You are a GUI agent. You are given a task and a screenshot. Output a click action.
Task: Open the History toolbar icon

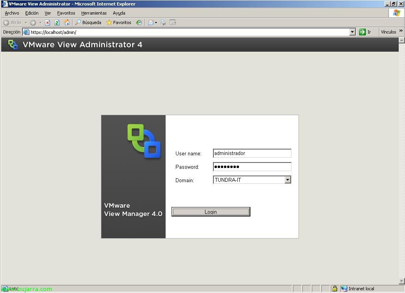pyautogui.click(x=139, y=23)
